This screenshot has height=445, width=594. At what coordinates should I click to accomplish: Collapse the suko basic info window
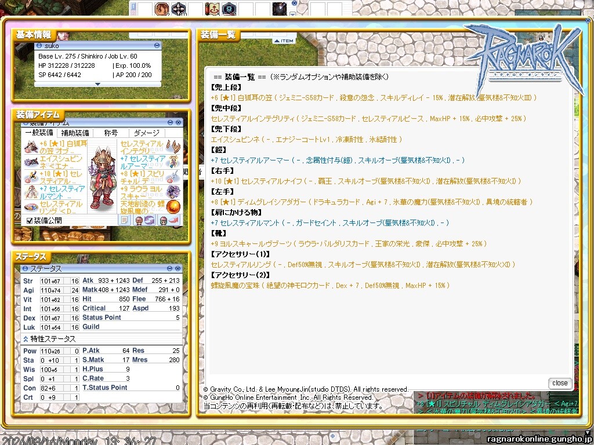point(157,45)
